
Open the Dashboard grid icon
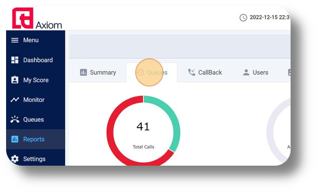point(15,60)
